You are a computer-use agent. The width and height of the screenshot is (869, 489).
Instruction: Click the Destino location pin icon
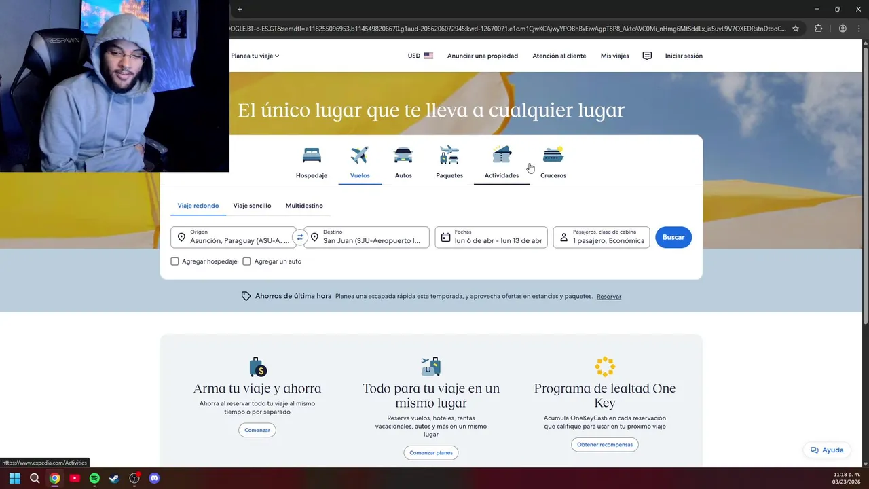(x=314, y=237)
